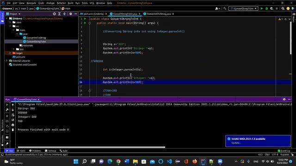296x166 pixels.
Task: Build the project with the hammer icon
Action: (225, 8)
